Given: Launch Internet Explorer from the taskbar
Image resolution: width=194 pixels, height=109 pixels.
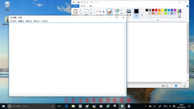Looking at the screenshot, I should tap(108, 106).
